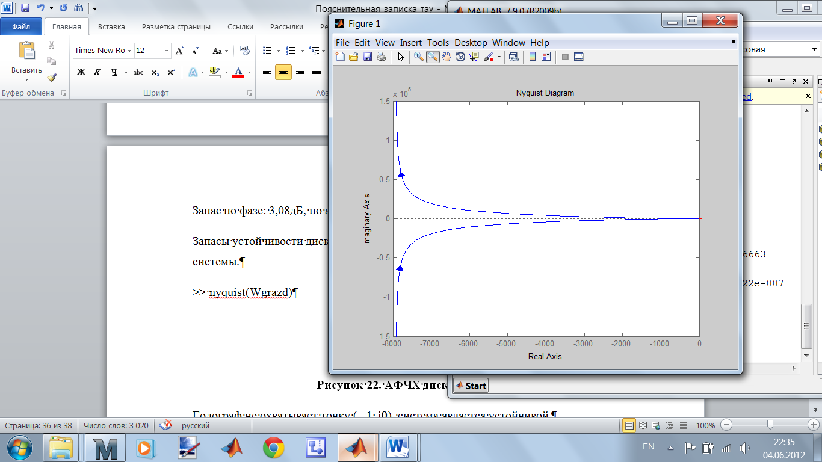Toggle center alignment in Word
The image size is (822, 462).
click(x=283, y=72)
